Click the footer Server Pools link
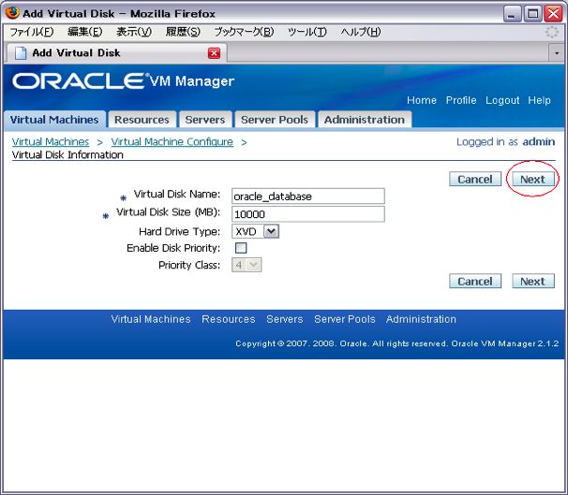The image size is (568, 495). (345, 319)
